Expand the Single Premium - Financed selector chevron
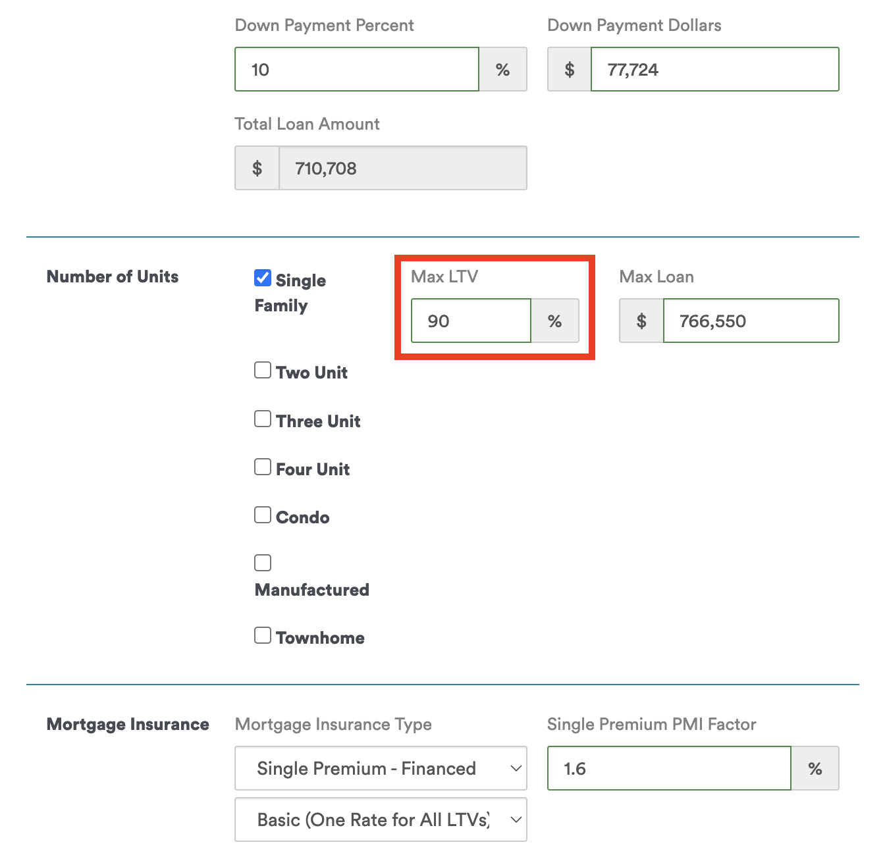This screenshot has height=857, width=885. pos(515,768)
